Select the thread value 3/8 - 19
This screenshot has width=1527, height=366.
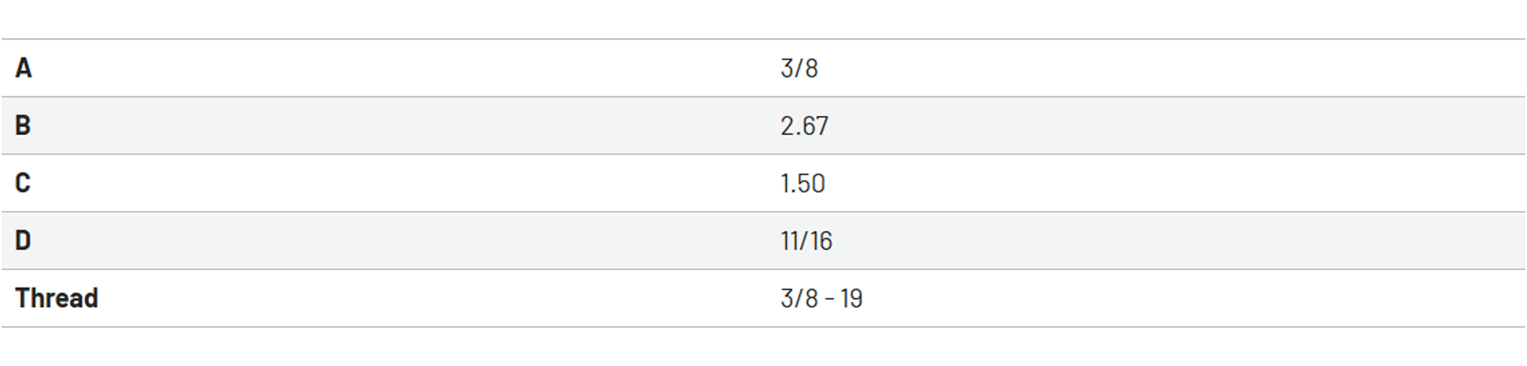coord(822,298)
